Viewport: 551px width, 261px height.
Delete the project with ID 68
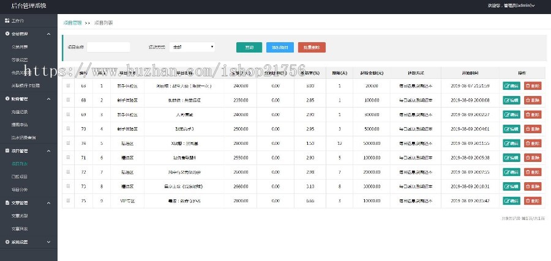[x=533, y=100]
